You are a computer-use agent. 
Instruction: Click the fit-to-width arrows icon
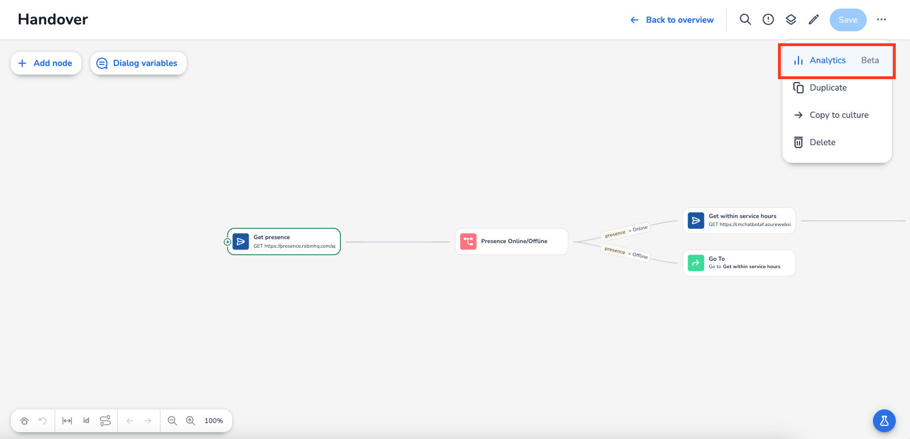point(67,421)
